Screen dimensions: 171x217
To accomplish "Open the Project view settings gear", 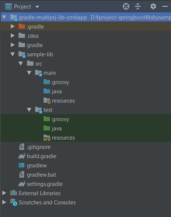I will coord(153,6).
